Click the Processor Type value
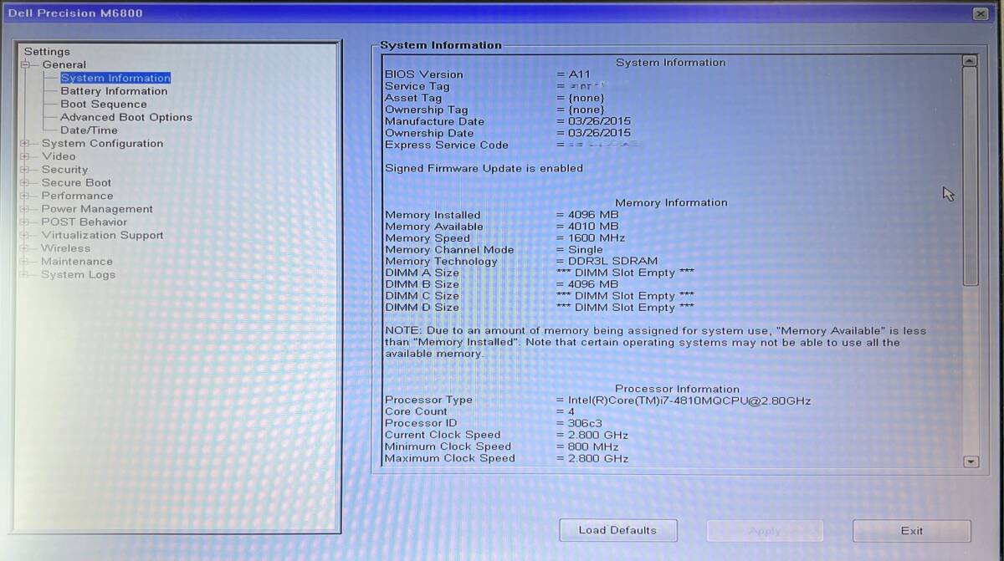1004x561 pixels. pos(689,400)
